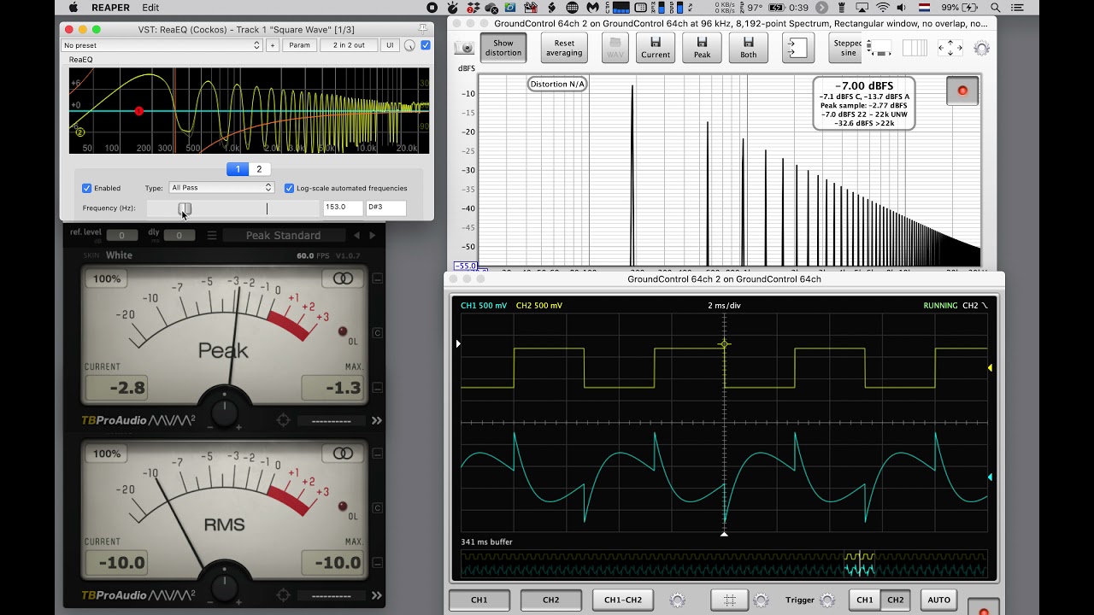Click the ReaEQ wet/dry mix knob
1094x615 pixels.
click(409, 45)
